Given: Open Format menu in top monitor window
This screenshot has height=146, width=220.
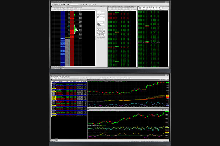Looking at the screenshot, I should (58, 3).
